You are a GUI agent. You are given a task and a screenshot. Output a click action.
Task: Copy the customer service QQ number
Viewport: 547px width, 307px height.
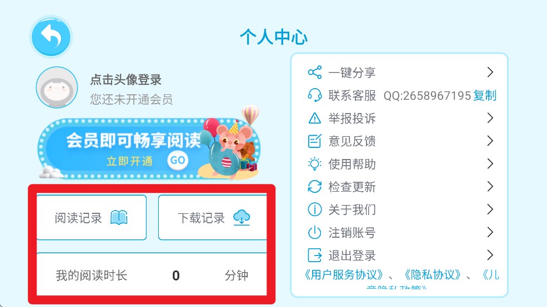coord(485,95)
